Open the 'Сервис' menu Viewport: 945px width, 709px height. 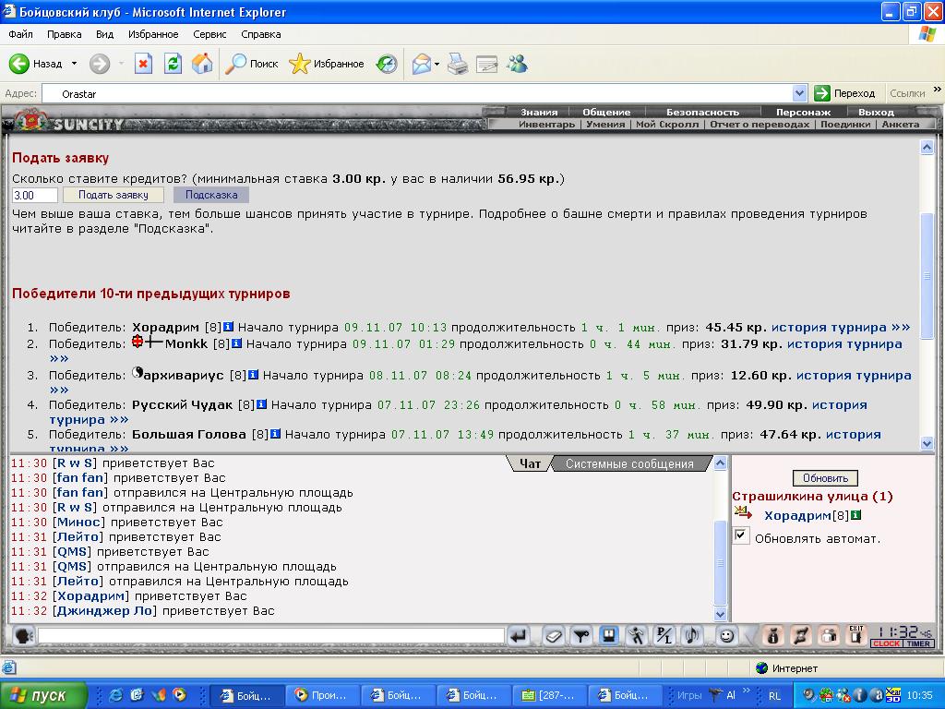point(209,34)
